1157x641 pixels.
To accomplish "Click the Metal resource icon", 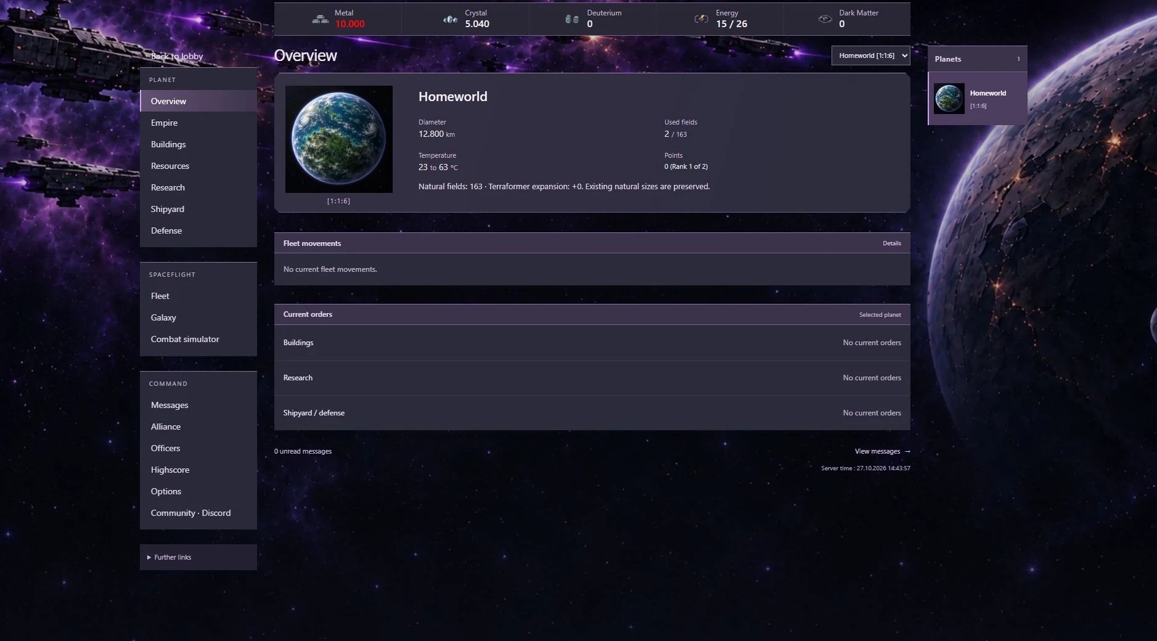I will coord(320,19).
